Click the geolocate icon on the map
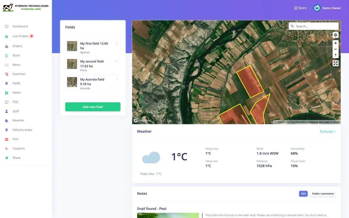 [x=335, y=35]
